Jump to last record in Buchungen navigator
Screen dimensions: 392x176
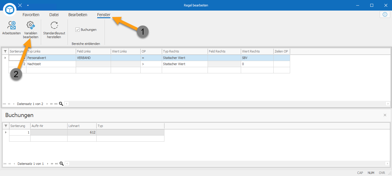coord(56,164)
